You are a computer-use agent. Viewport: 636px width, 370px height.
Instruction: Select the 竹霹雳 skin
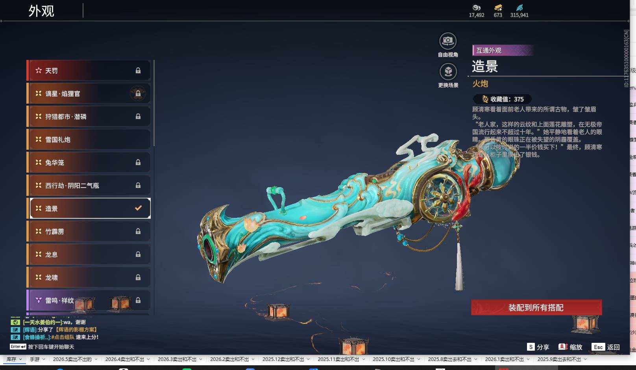89,231
